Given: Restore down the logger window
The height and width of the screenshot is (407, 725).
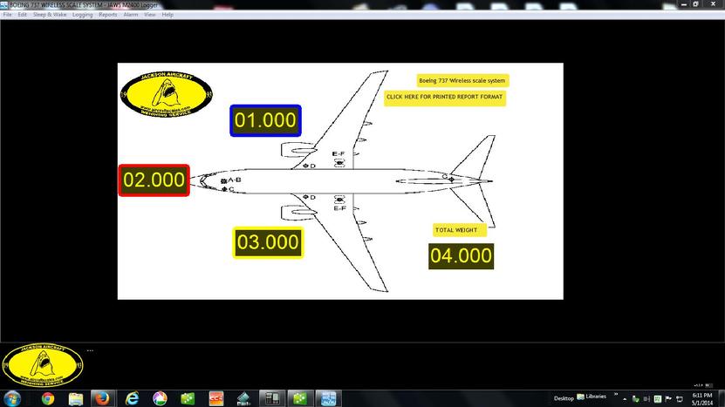Looking at the screenshot, I should (x=695, y=4).
